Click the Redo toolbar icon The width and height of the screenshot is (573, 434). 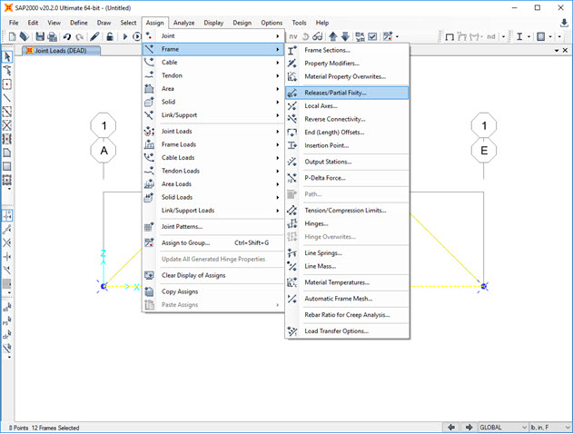(x=79, y=36)
